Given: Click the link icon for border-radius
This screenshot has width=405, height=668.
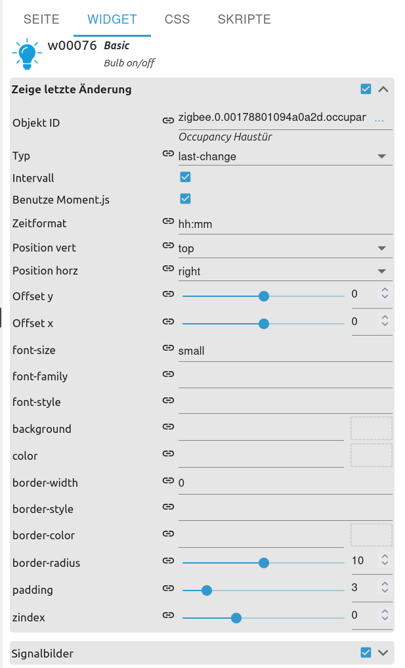Looking at the screenshot, I should pos(168,561).
